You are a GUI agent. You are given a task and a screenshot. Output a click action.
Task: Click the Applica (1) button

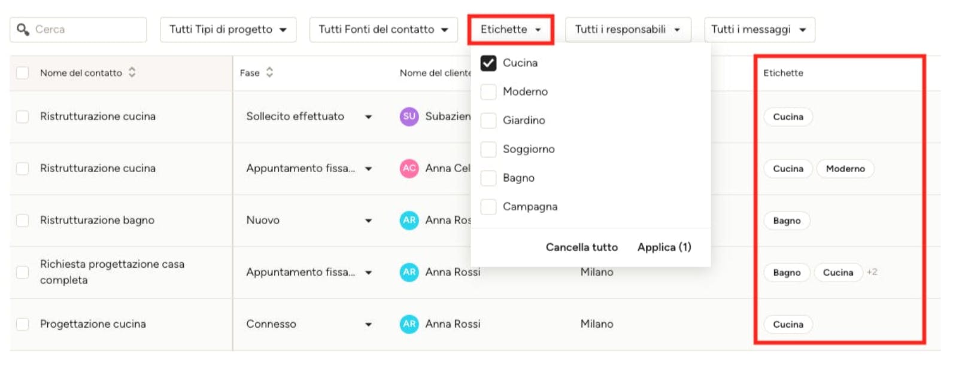tap(664, 247)
